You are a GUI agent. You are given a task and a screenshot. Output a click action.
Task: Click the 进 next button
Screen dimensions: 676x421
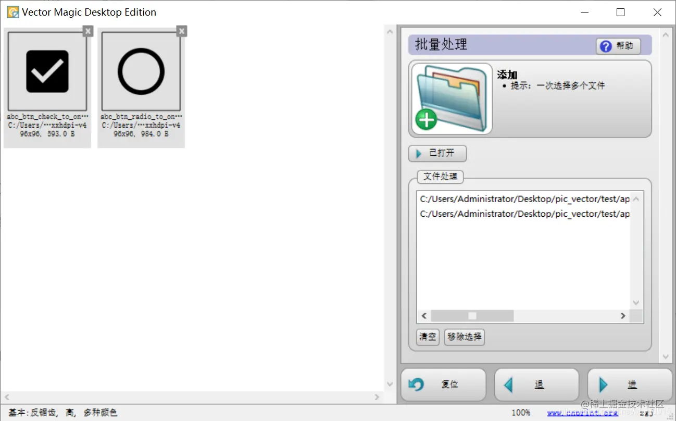pos(630,385)
